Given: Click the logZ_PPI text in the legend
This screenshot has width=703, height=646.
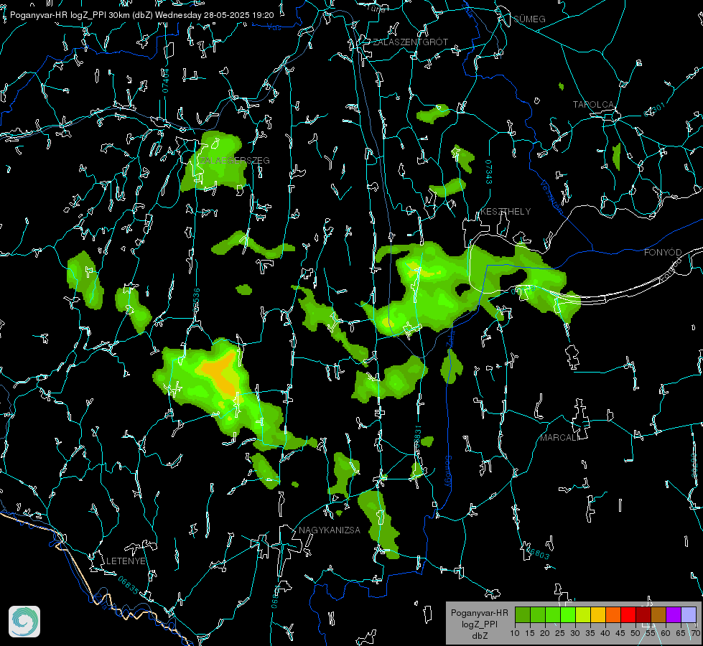Looking at the screenshot, I should coord(479,624).
